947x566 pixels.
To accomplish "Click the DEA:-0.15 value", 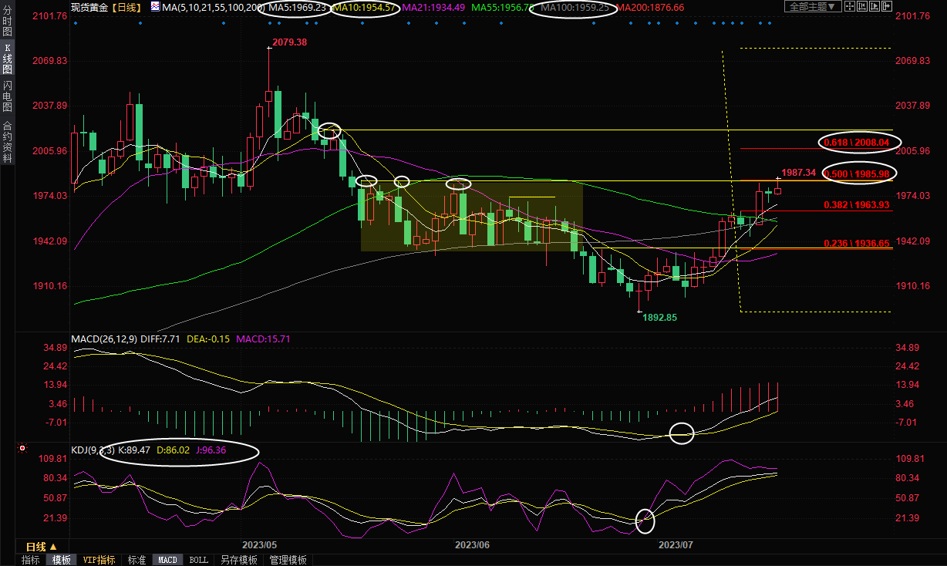I will point(210,339).
